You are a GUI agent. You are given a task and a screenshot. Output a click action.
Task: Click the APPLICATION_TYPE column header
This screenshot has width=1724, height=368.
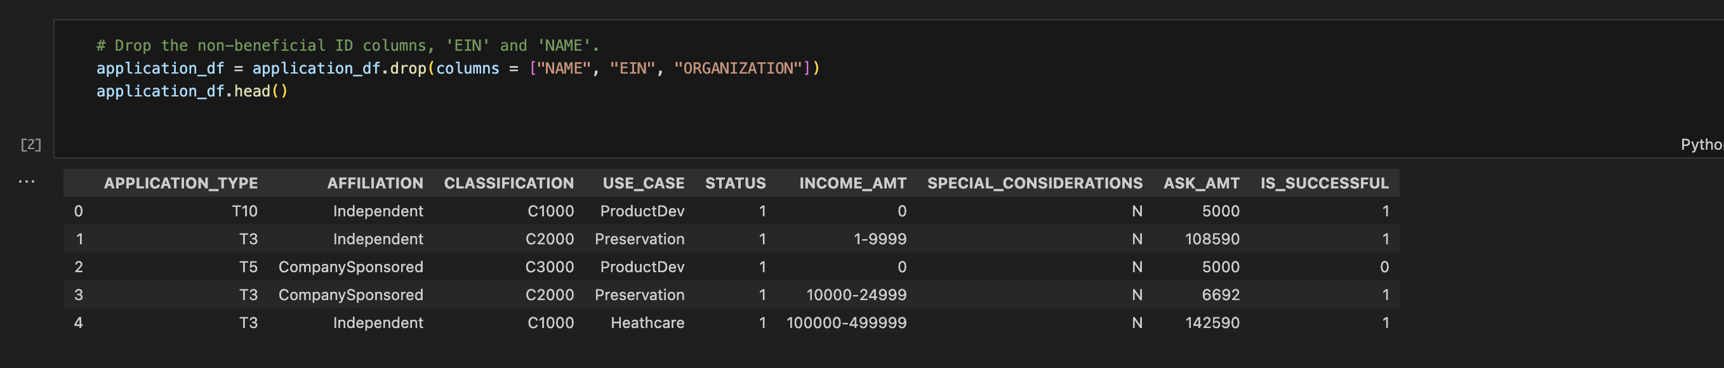pyautogui.click(x=181, y=183)
